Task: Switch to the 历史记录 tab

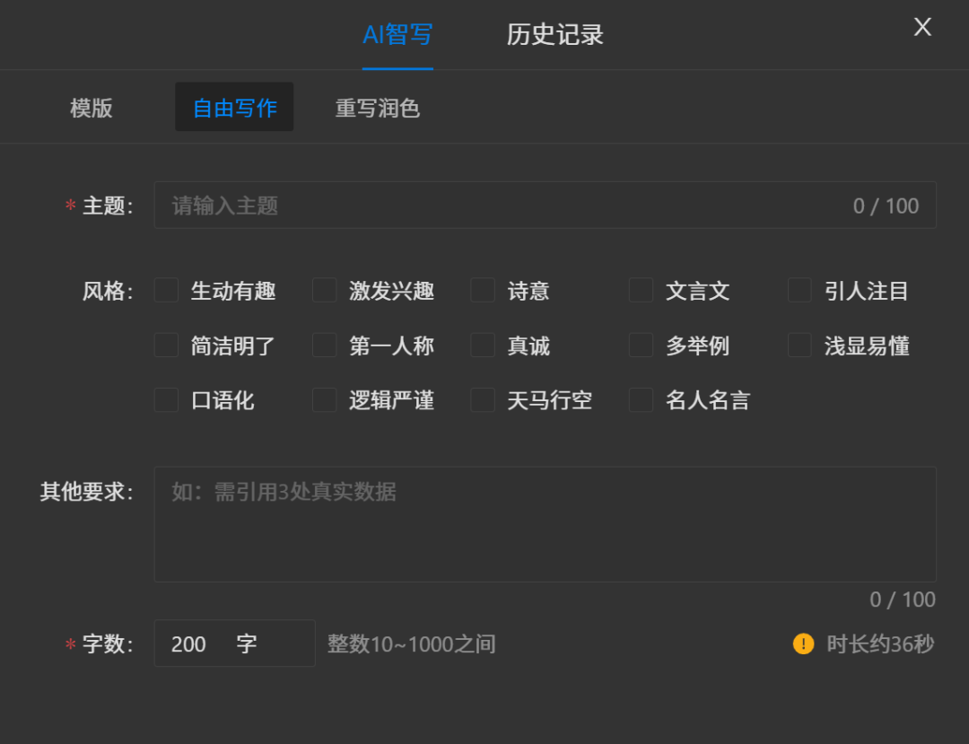Action: coord(553,34)
